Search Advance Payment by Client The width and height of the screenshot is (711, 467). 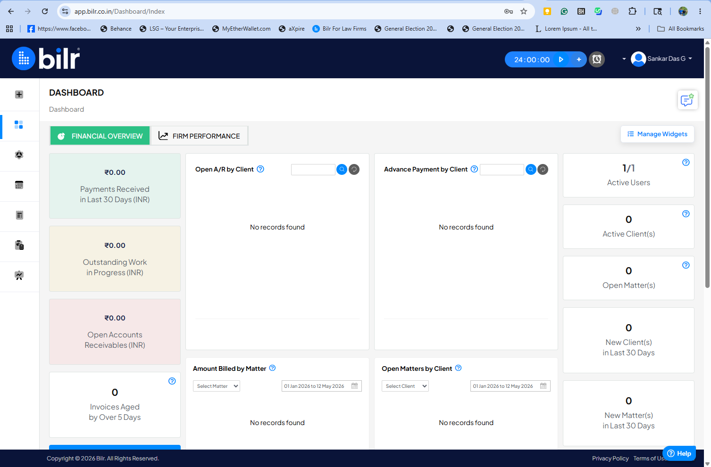tap(531, 170)
